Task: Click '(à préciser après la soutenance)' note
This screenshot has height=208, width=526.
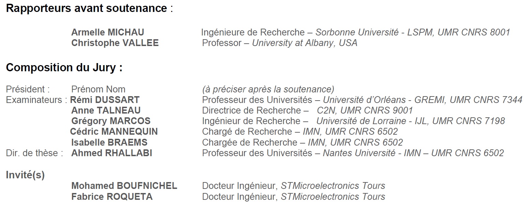Action: (x=268, y=89)
